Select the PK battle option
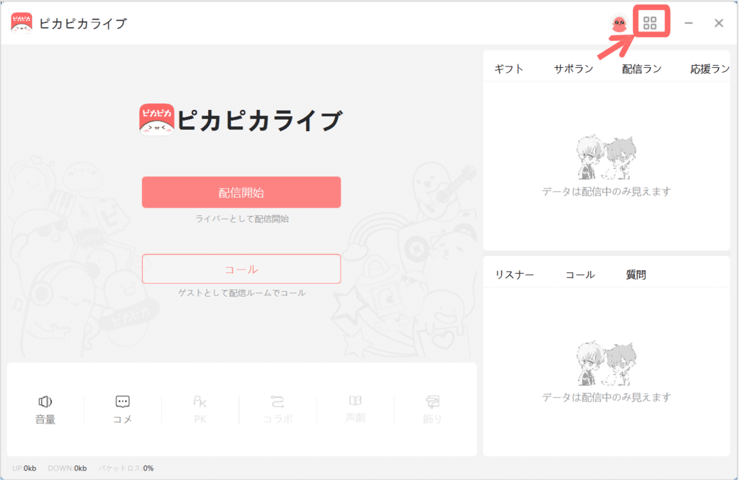 pyautogui.click(x=200, y=409)
